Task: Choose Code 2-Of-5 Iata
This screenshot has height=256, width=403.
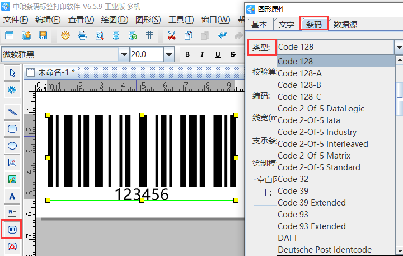Action: coord(336,120)
